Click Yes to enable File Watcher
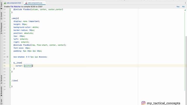 [178, 7]
